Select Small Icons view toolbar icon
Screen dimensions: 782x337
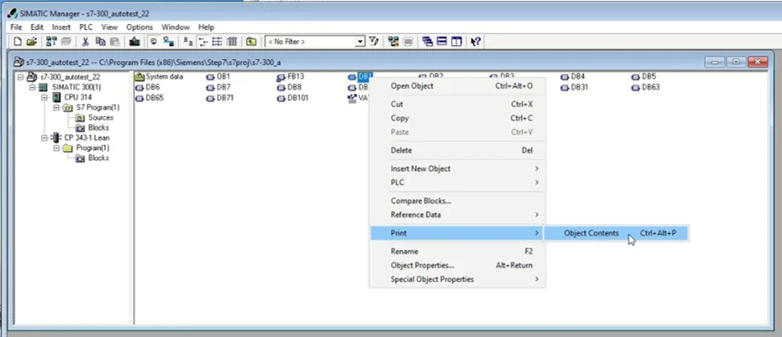[x=203, y=41]
